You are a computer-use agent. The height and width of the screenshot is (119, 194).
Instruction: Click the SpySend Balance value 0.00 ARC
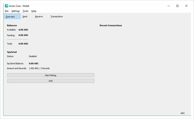pos(34,64)
